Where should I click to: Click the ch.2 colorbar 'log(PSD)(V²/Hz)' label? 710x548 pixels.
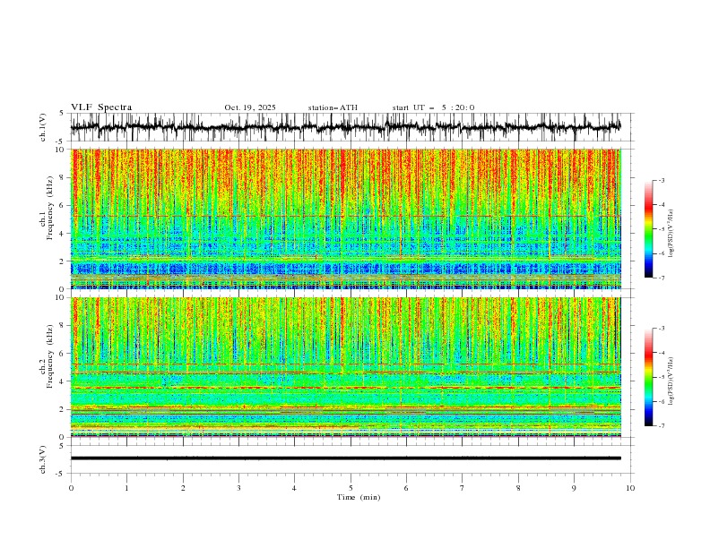tap(671, 381)
